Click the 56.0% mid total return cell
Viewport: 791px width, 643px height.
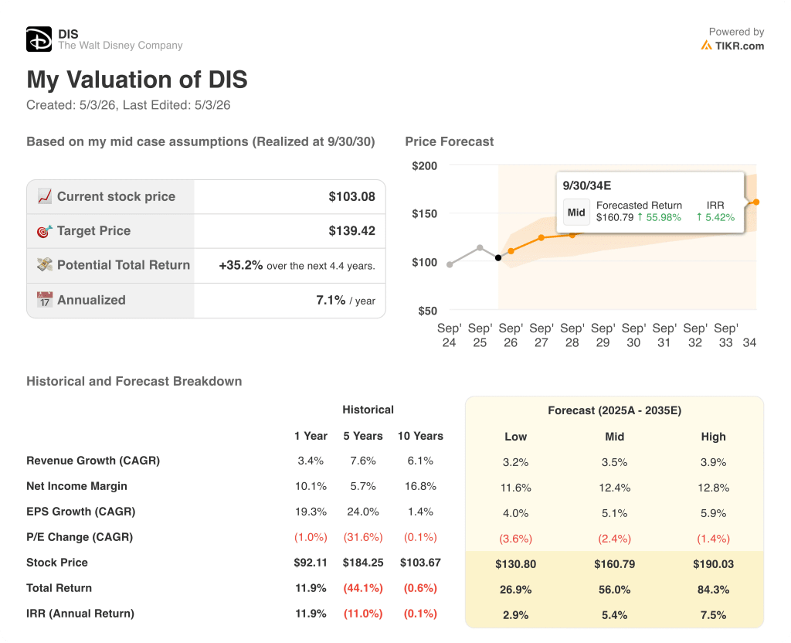pyautogui.click(x=614, y=590)
